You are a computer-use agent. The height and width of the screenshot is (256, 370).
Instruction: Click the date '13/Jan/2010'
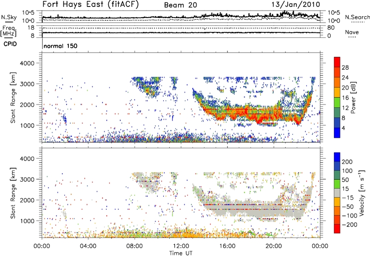click(x=296, y=4)
